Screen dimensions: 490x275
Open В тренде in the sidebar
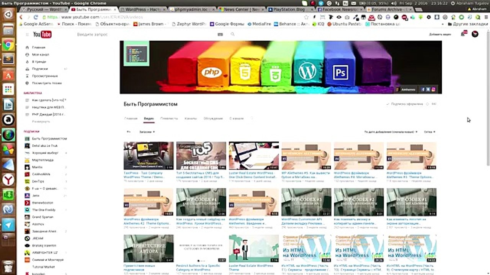(39, 61)
